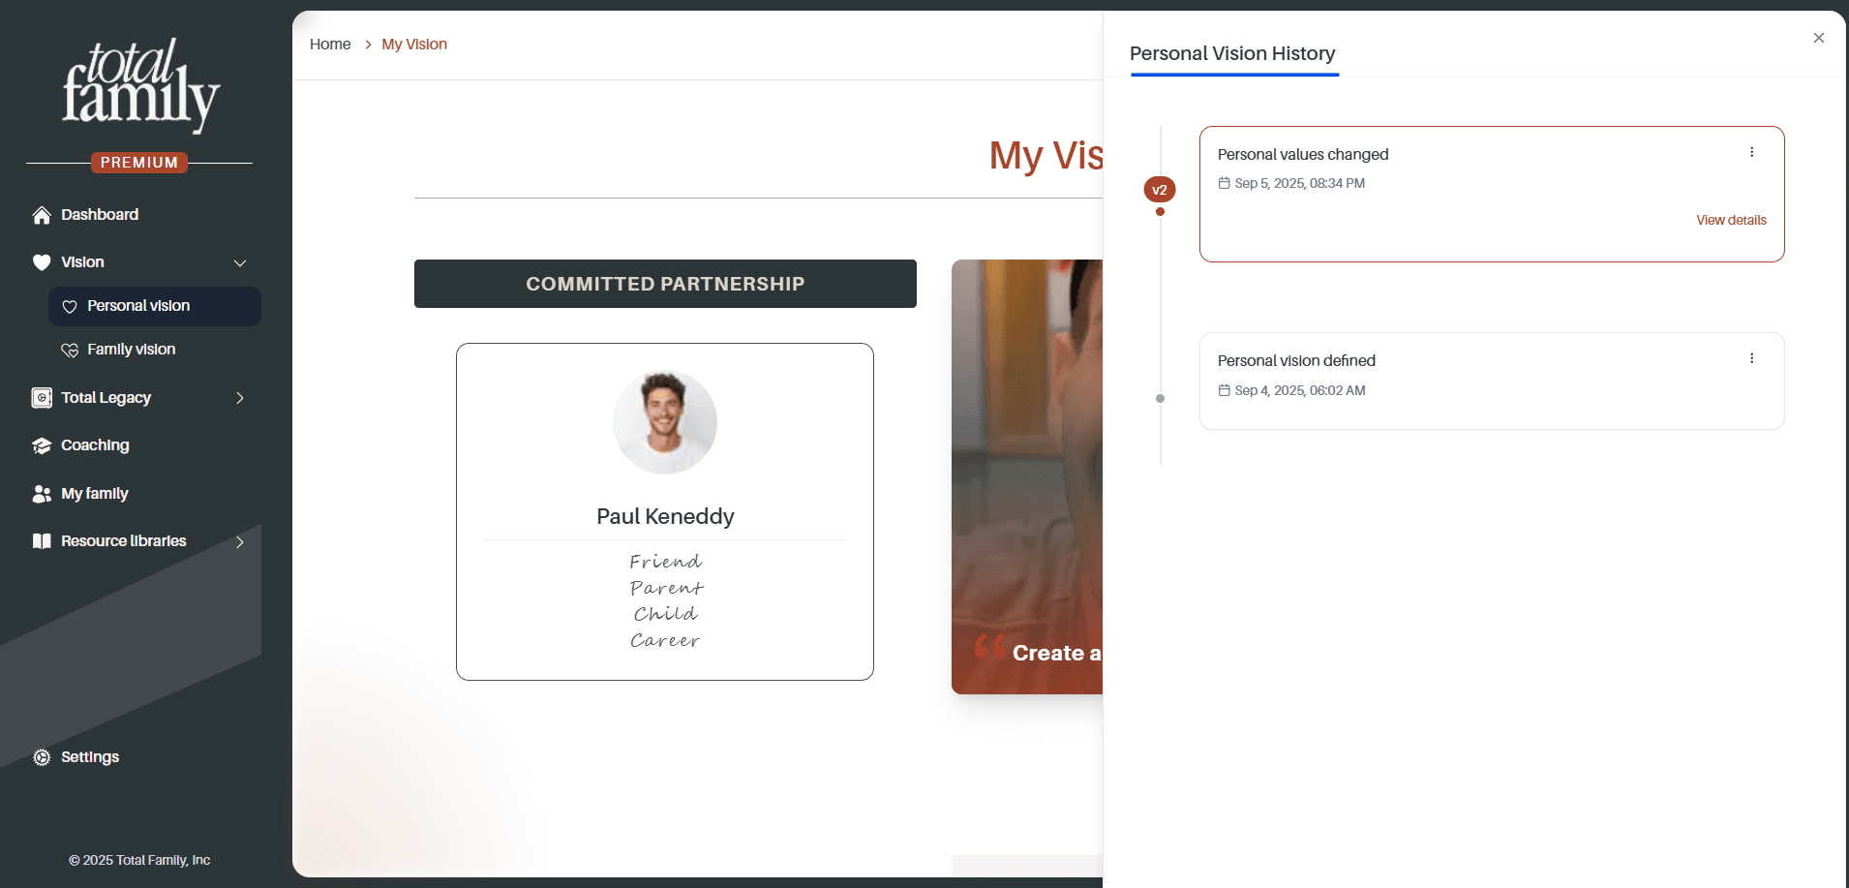Click the Vision heart icon
Viewport: 1849px width, 888px height.
42,262
